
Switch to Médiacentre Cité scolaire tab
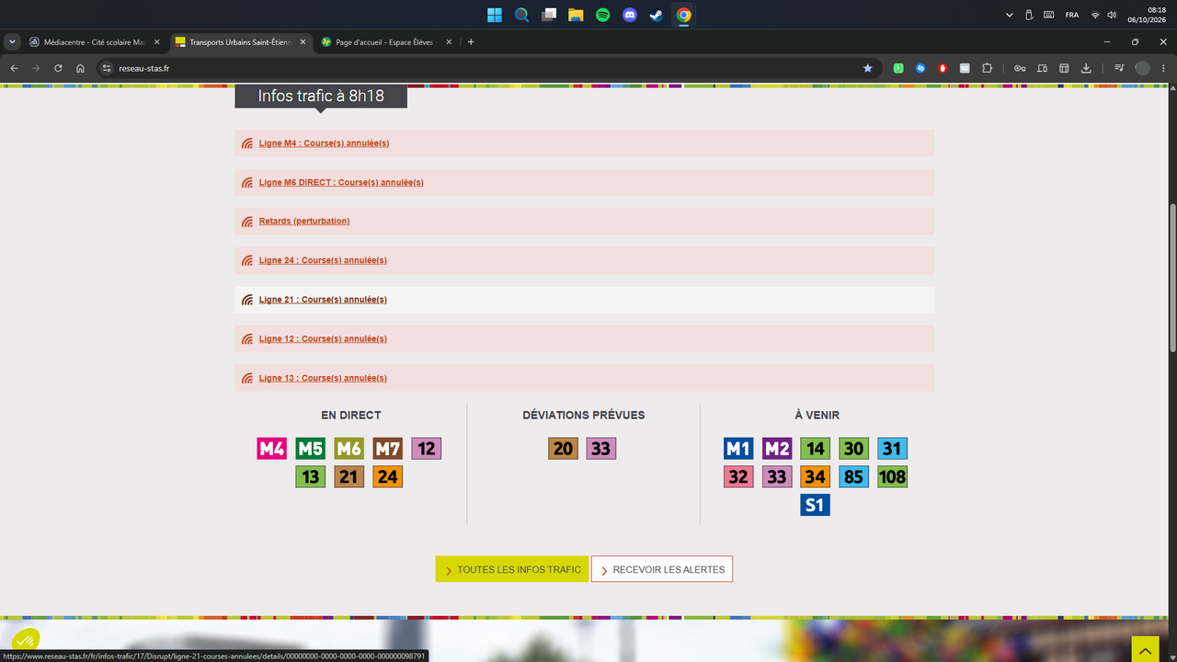96,42
